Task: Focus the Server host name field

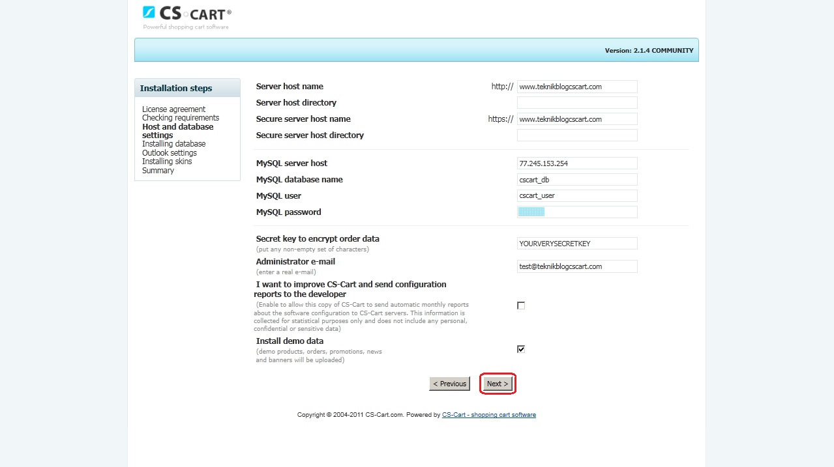Action: pos(577,87)
